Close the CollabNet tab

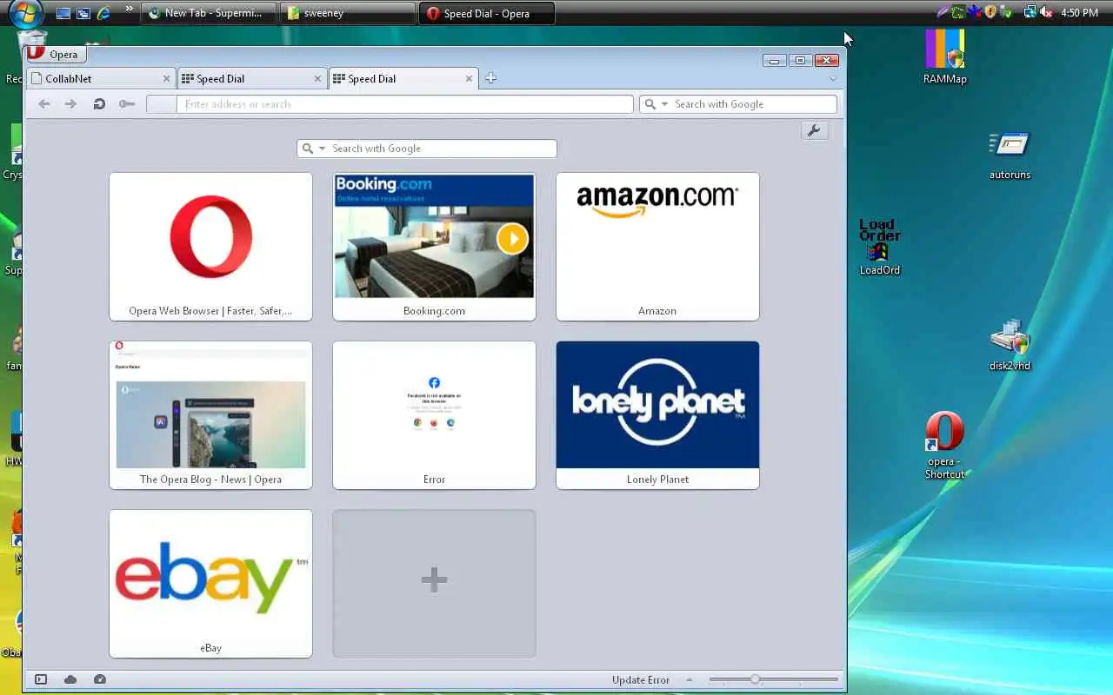coord(166,78)
